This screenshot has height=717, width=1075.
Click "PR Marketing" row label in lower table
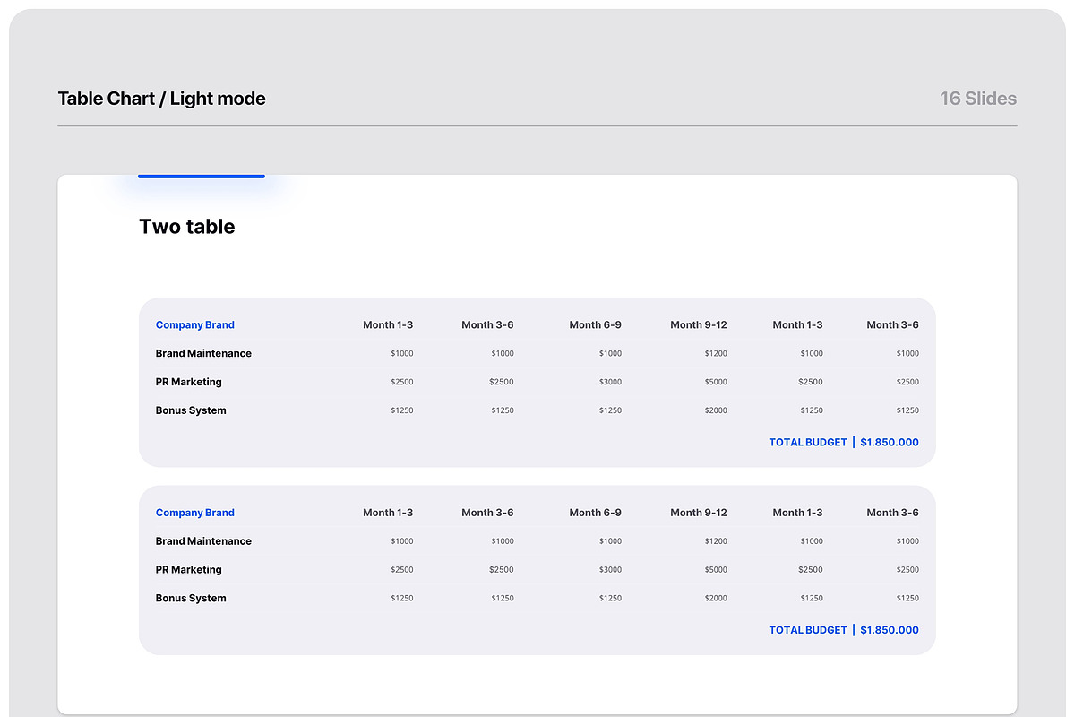pyautogui.click(x=188, y=570)
